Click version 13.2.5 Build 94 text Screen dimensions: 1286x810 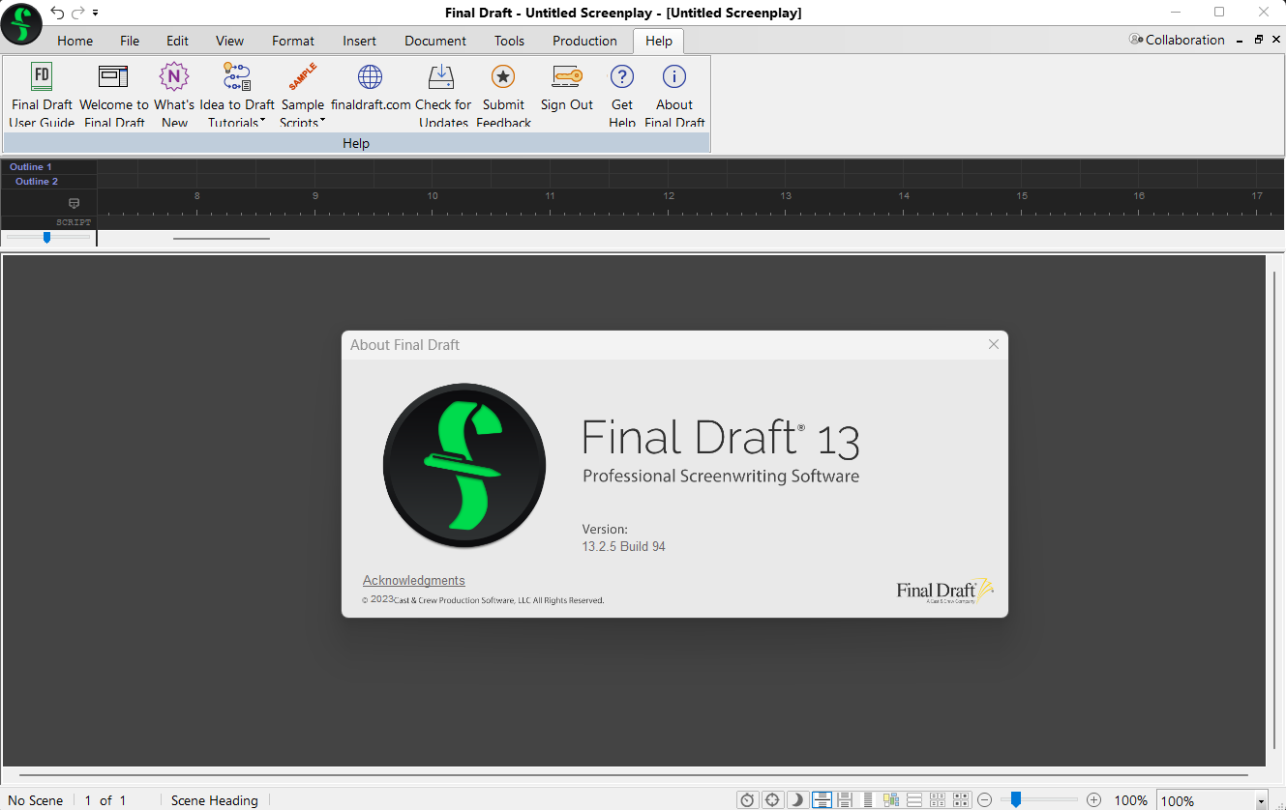(623, 546)
